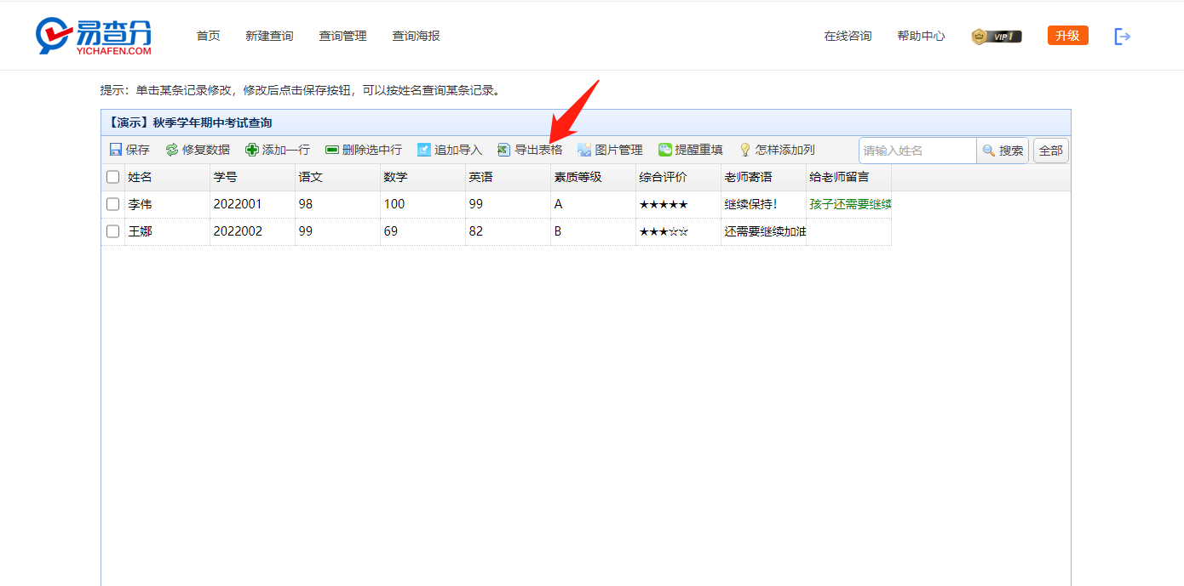Image resolution: width=1184 pixels, height=586 pixels.
Task: Click 李伟's grade cell A
Action: point(594,204)
